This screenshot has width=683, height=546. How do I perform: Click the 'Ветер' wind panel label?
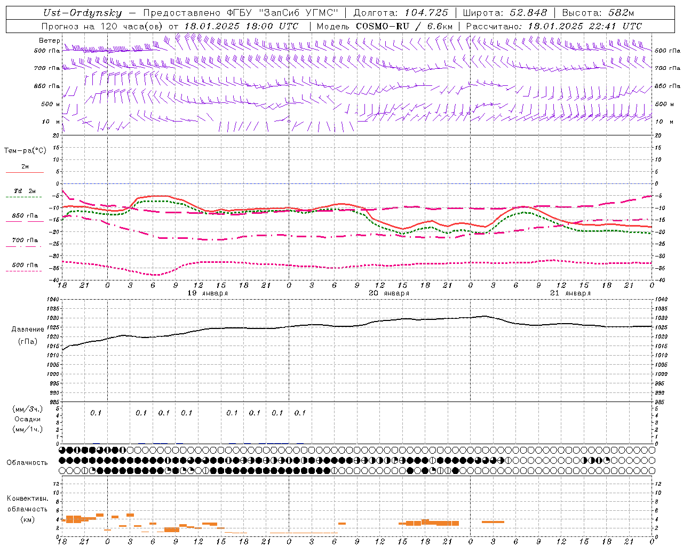point(49,41)
